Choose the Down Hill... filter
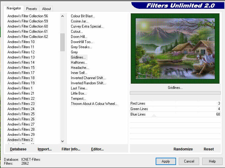The height and width of the screenshot is (168, 225). coord(79,37)
